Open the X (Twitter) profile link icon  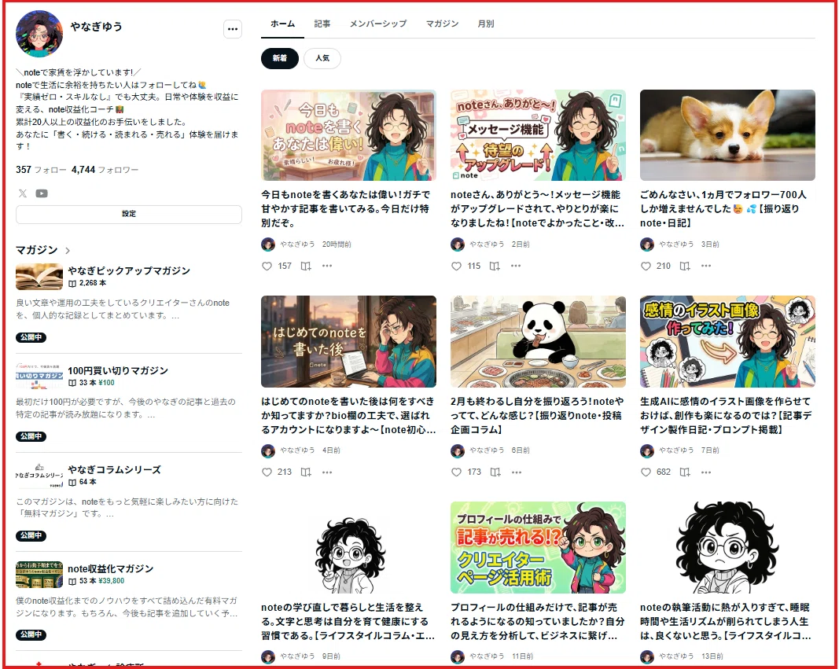pos(23,193)
